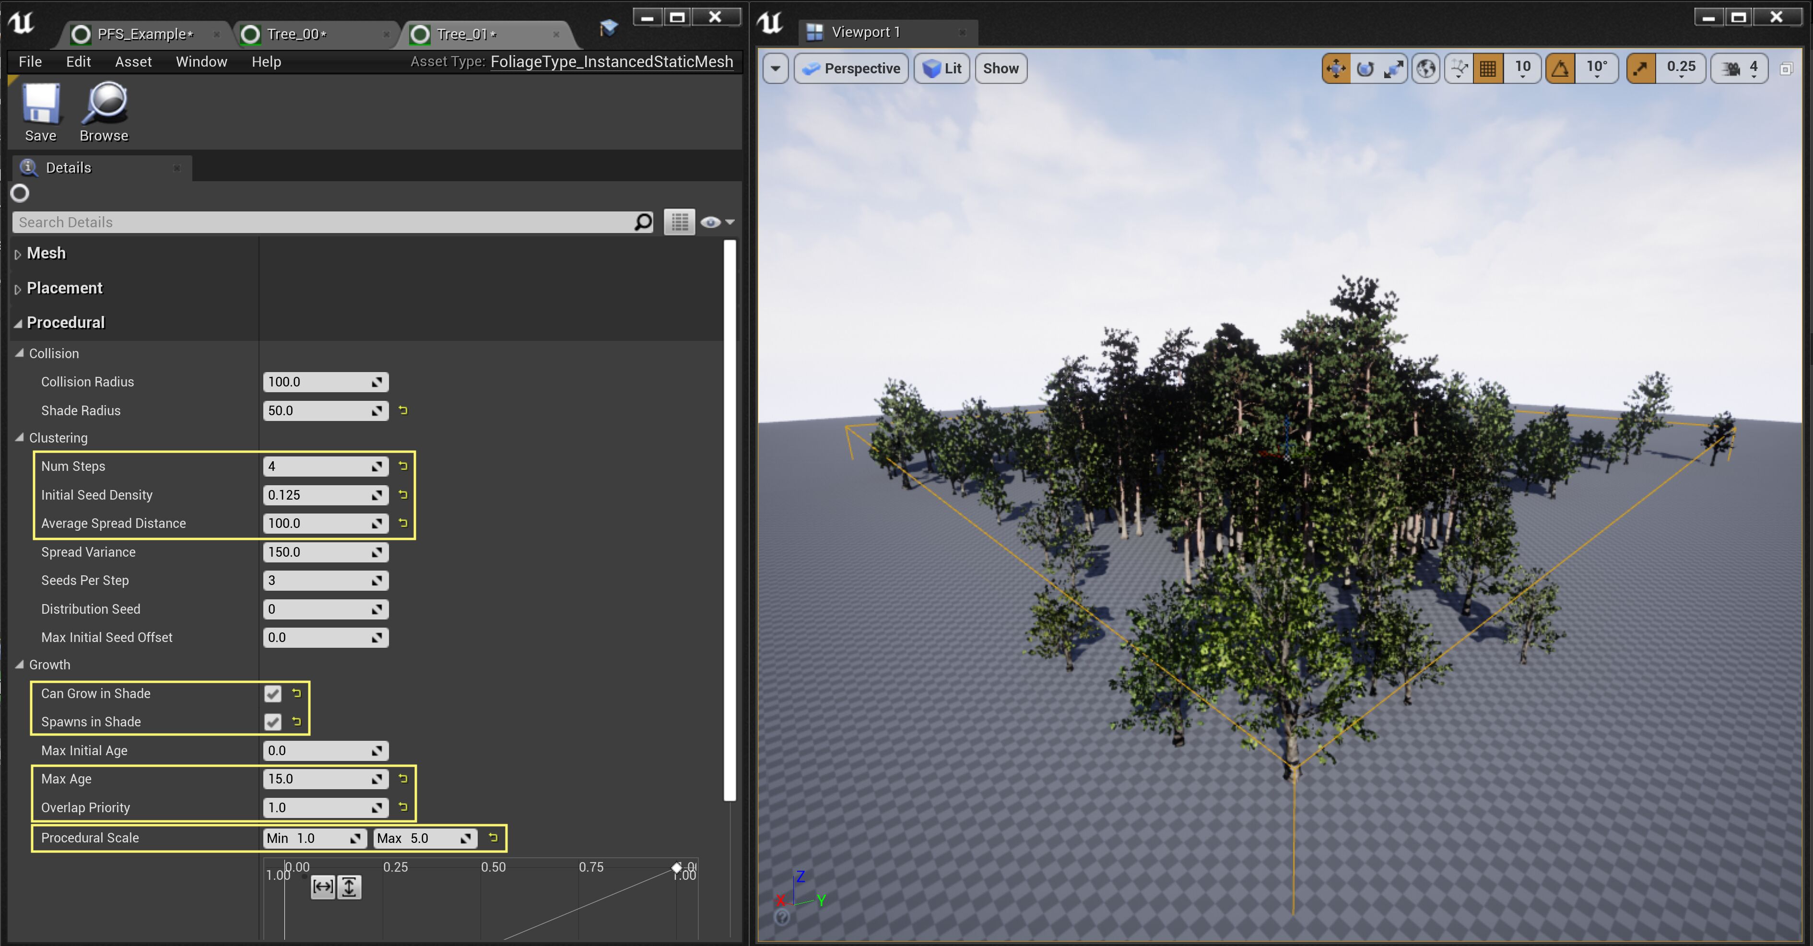Image resolution: width=1813 pixels, height=946 pixels.
Task: Maximize or restore the viewport icon
Action: (x=1786, y=68)
